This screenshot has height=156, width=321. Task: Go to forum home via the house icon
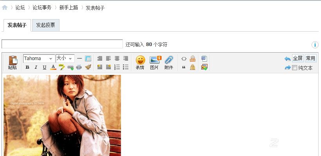5,8
